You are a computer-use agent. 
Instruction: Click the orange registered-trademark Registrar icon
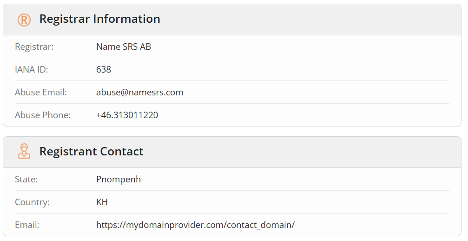click(x=24, y=20)
